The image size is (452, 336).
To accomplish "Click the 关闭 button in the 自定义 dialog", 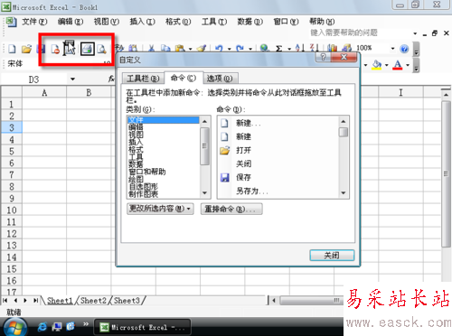I will click(332, 256).
